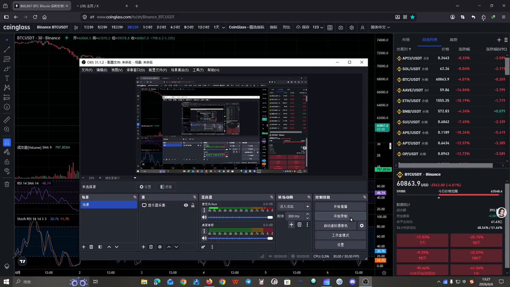510x287 pixels.
Task: Move scene up with arrow in OBS scenes panel
Action: coord(109,247)
